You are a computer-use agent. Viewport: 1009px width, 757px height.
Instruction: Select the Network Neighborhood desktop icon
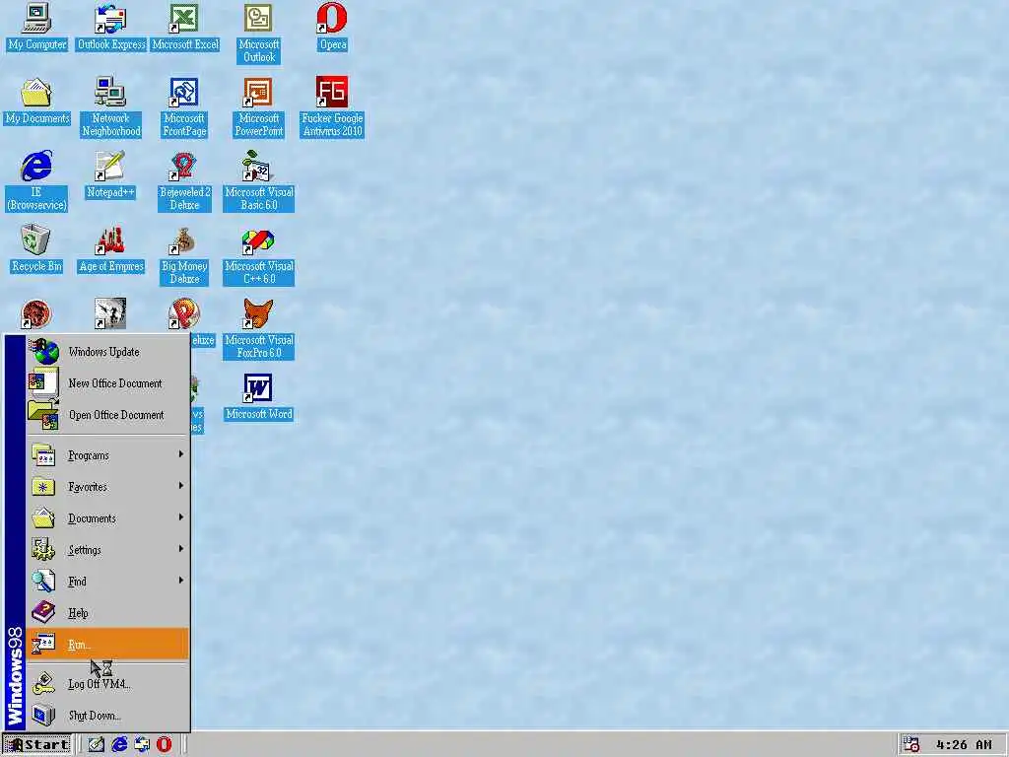click(x=110, y=107)
